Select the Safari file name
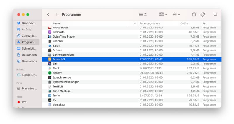 tap(56, 46)
